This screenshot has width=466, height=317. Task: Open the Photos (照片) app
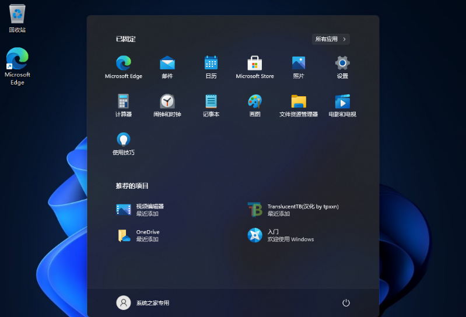click(x=299, y=67)
